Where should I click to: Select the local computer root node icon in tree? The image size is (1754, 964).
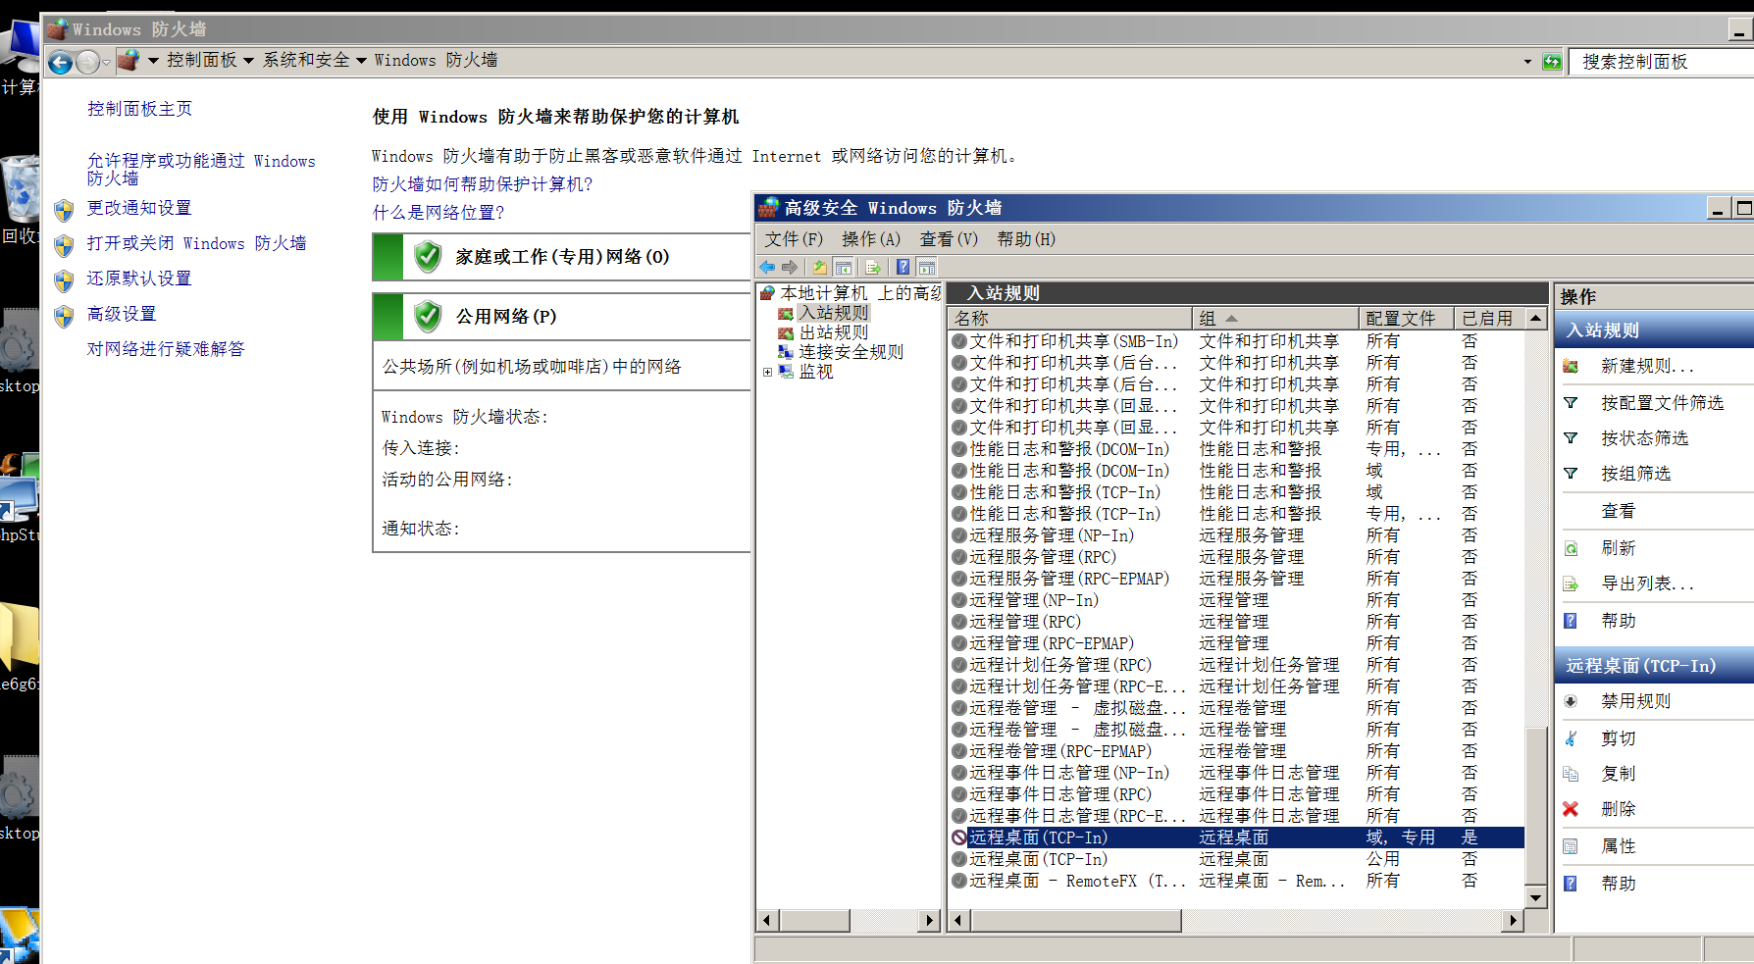[768, 292]
